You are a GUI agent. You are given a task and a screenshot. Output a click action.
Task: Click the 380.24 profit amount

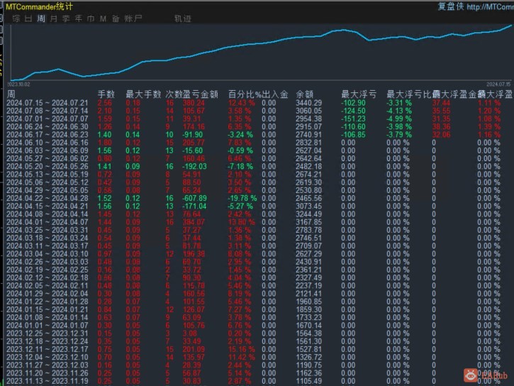(x=194, y=103)
